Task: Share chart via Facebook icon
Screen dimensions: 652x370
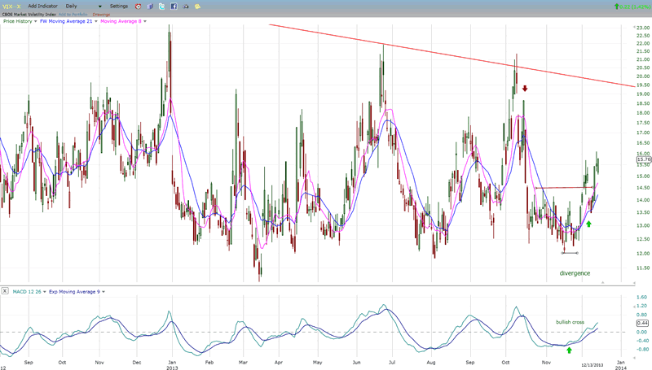Action: (x=175, y=6)
